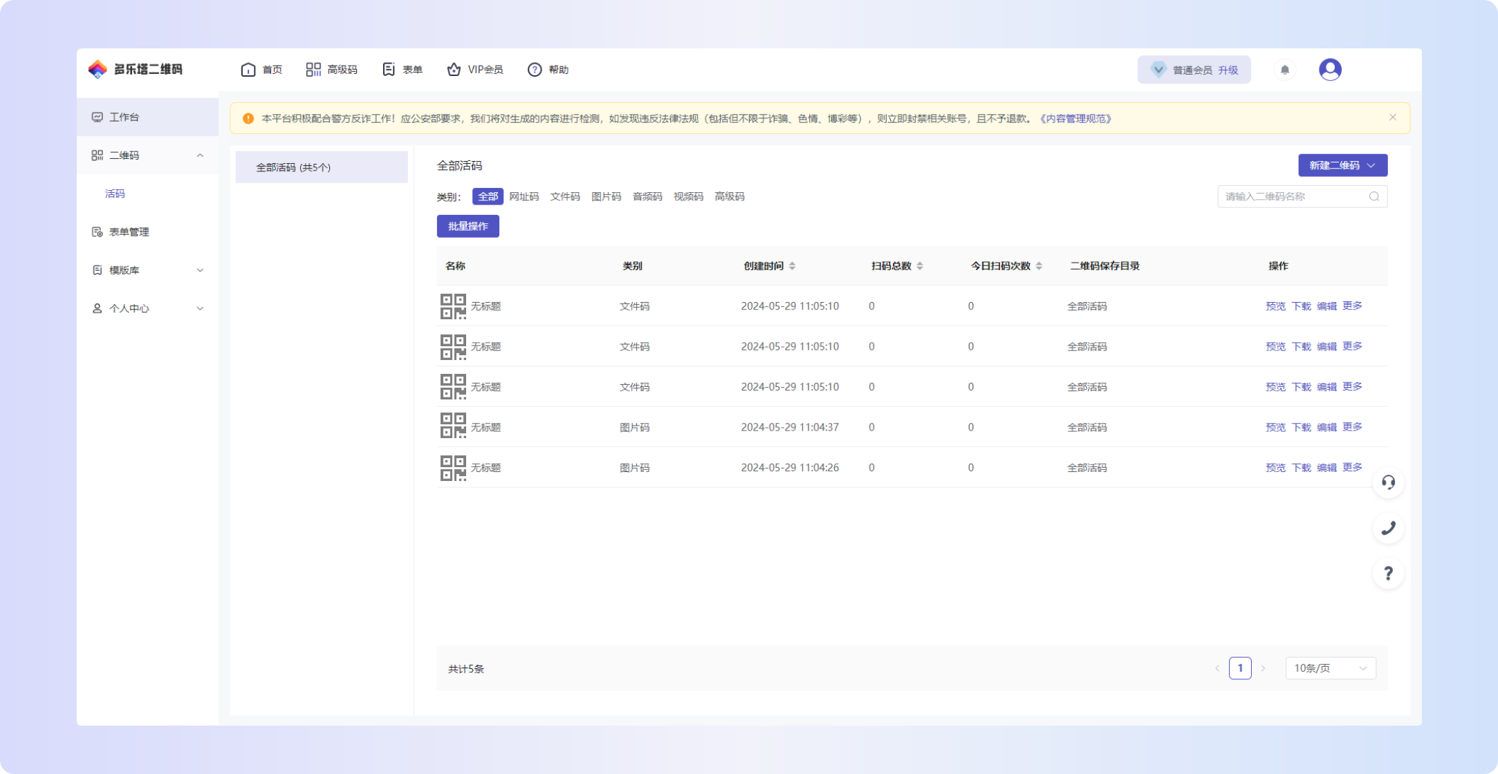
Task: Sort by 扫码总数 column arrows
Action: click(919, 266)
